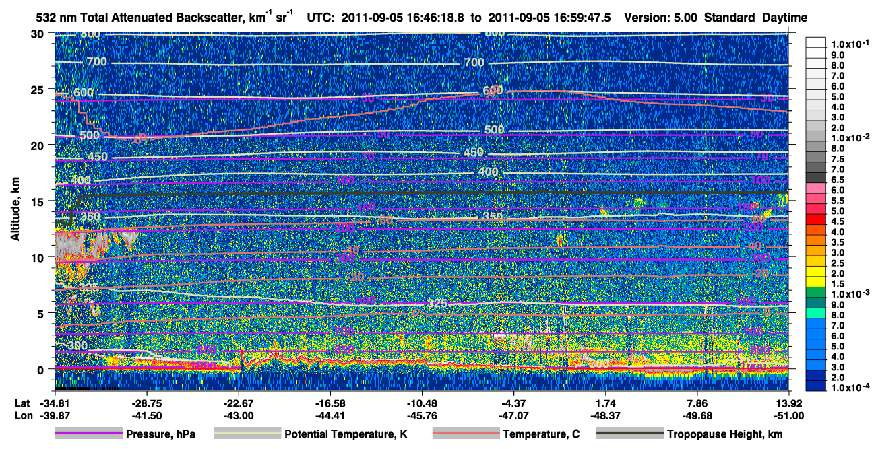Select the 'Potential Temperature, K' legend label
Viewport: 876px width, 449px height.
click(346, 434)
